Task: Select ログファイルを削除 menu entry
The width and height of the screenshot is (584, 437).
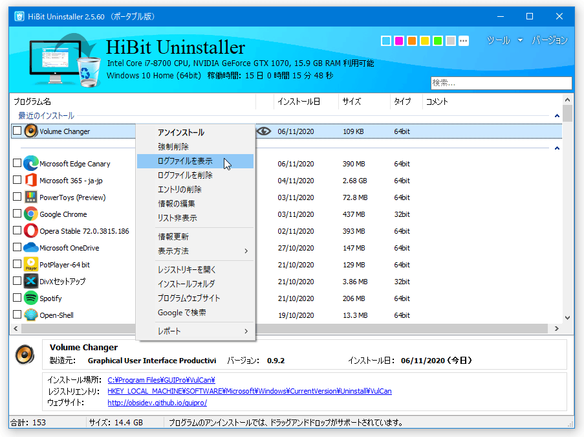Action: [x=195, y=175]
